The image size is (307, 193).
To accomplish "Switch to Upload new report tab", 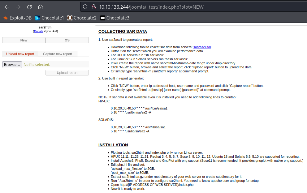I will pyautogui.click(x=20, y=54).
